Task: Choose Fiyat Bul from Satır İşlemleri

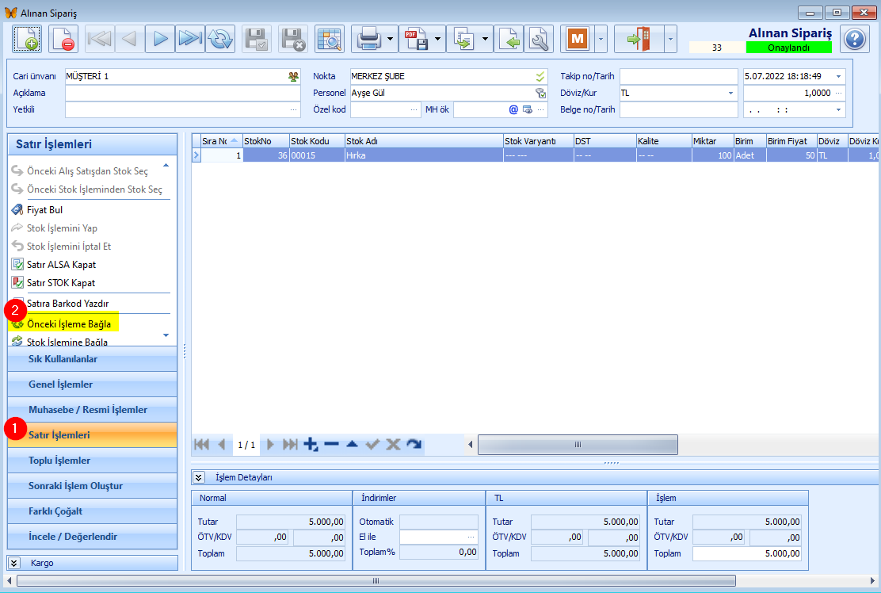Action: coord(44,210)
